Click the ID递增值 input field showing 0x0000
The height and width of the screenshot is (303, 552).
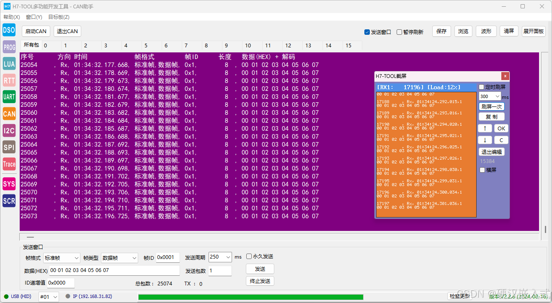coord(61,283)
